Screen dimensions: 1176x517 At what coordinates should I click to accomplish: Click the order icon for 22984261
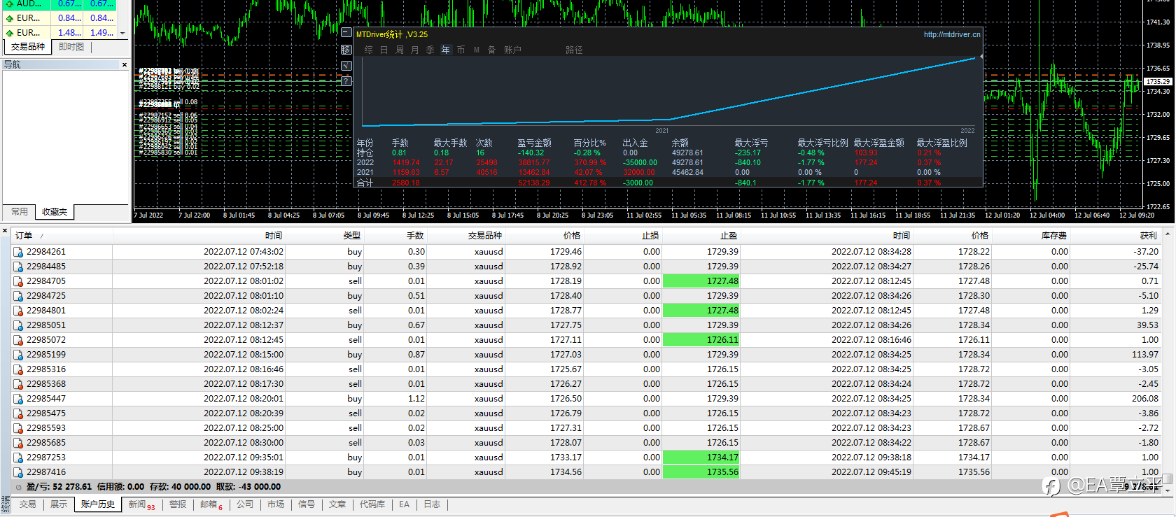[18, 252]
